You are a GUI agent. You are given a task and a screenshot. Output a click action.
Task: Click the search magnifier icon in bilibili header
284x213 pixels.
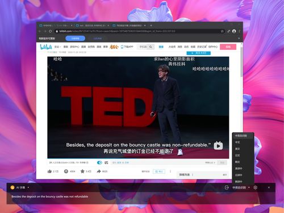151,47
